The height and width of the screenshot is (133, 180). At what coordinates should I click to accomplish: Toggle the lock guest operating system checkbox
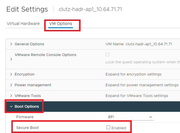107,54
